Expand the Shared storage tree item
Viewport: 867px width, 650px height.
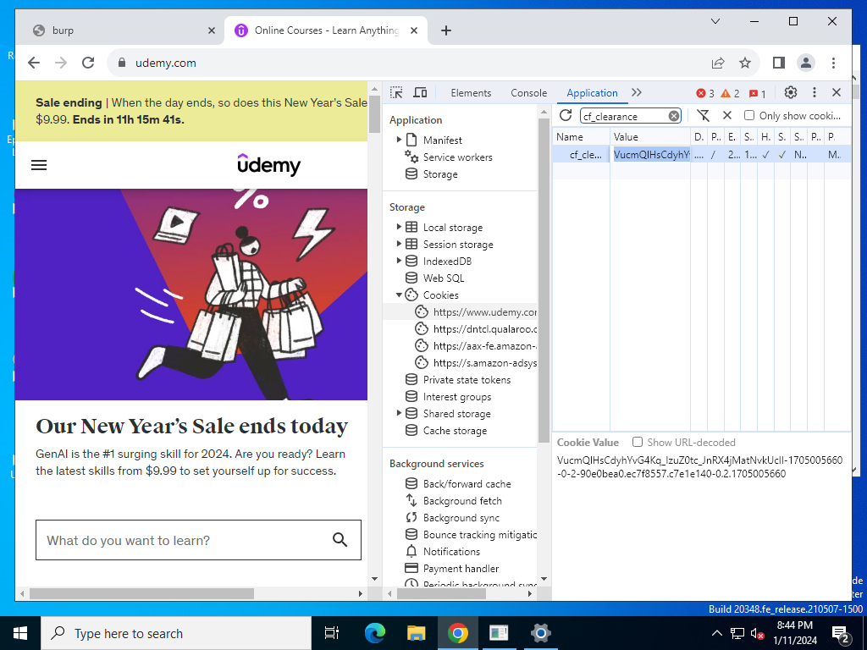(399, 413)
